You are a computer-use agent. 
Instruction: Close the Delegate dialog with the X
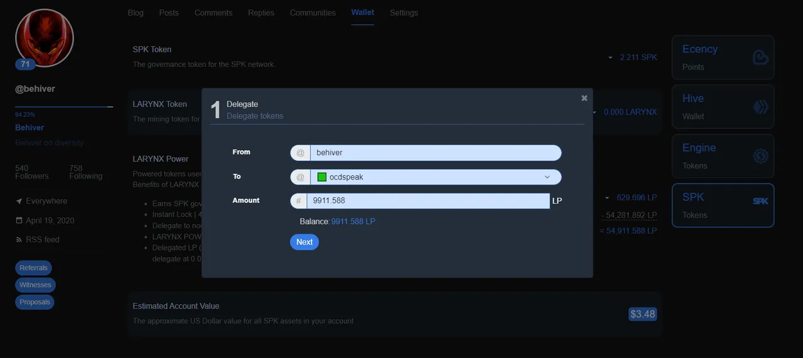(x=584, y=98)
